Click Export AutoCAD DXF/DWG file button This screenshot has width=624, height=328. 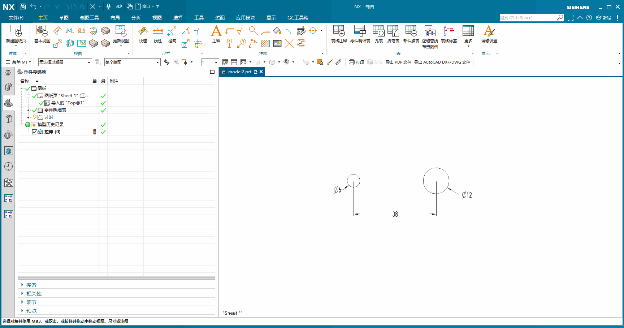442,62
